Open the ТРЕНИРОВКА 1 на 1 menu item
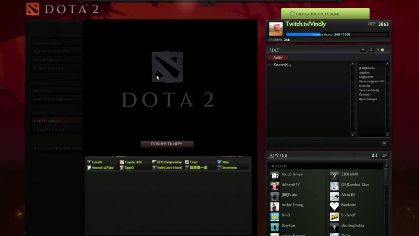The image size is (419, 236). 57,60
